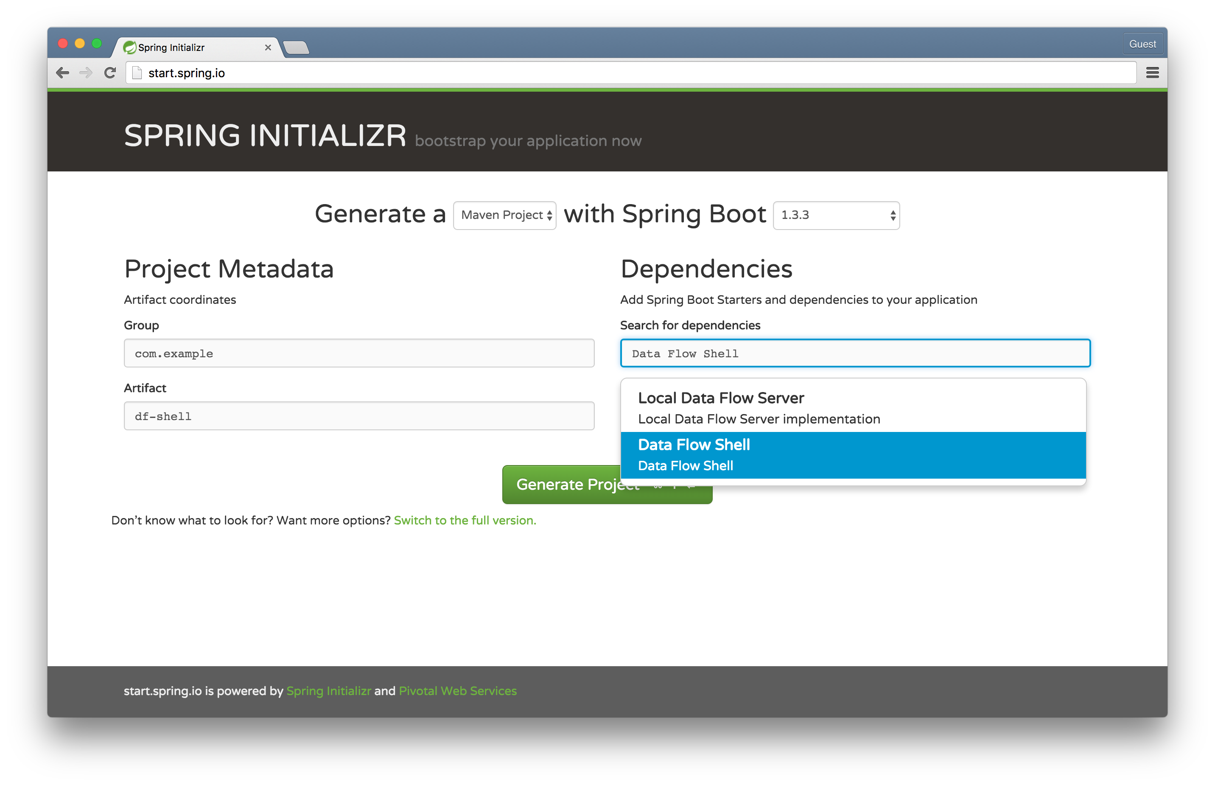1215x785 pixels.
Task: Reload the page with refresh icon
Action: 110,73
